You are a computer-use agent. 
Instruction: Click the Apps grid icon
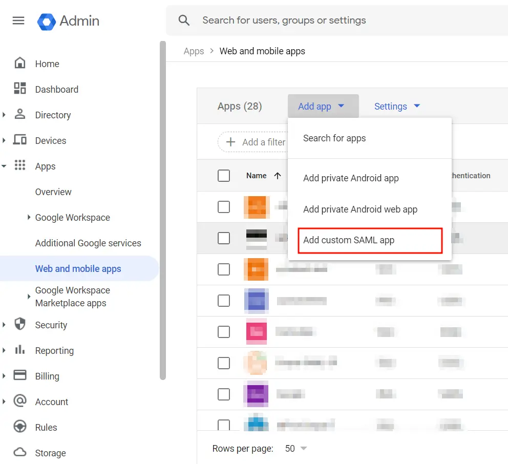(20, 165)
